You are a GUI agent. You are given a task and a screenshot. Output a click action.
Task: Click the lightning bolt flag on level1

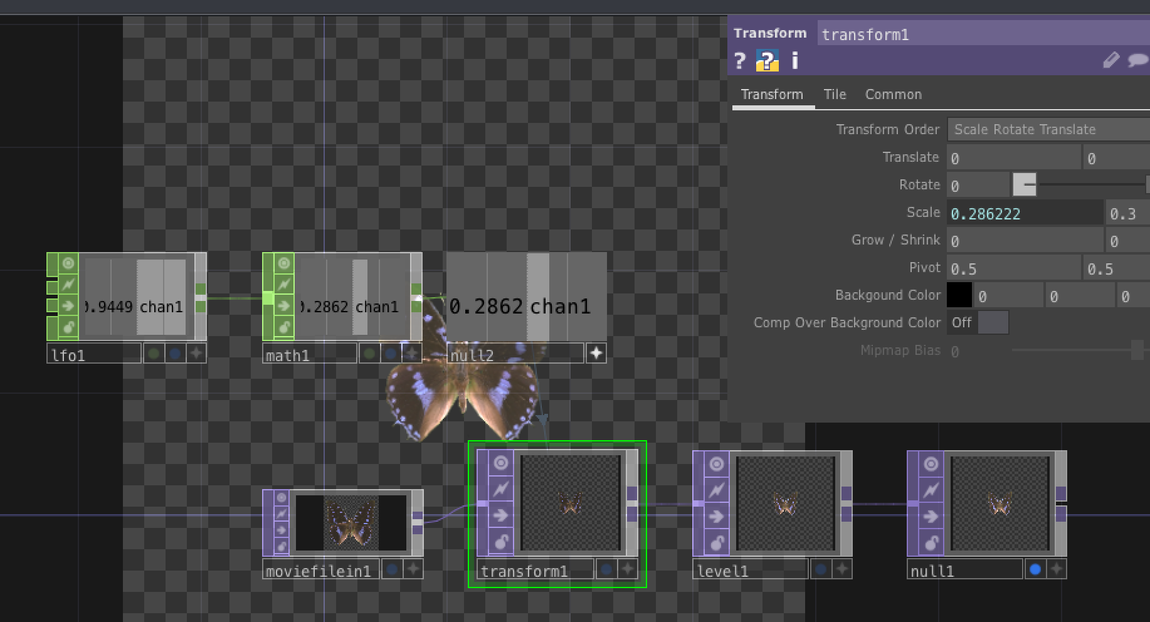pyautogui.click(x=716, y=490)
